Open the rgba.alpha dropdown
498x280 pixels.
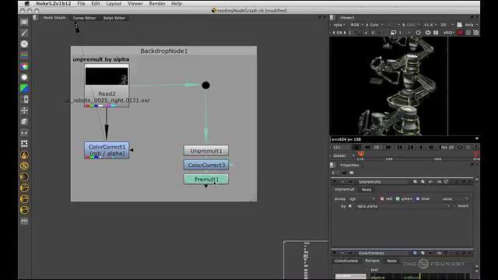403,206
